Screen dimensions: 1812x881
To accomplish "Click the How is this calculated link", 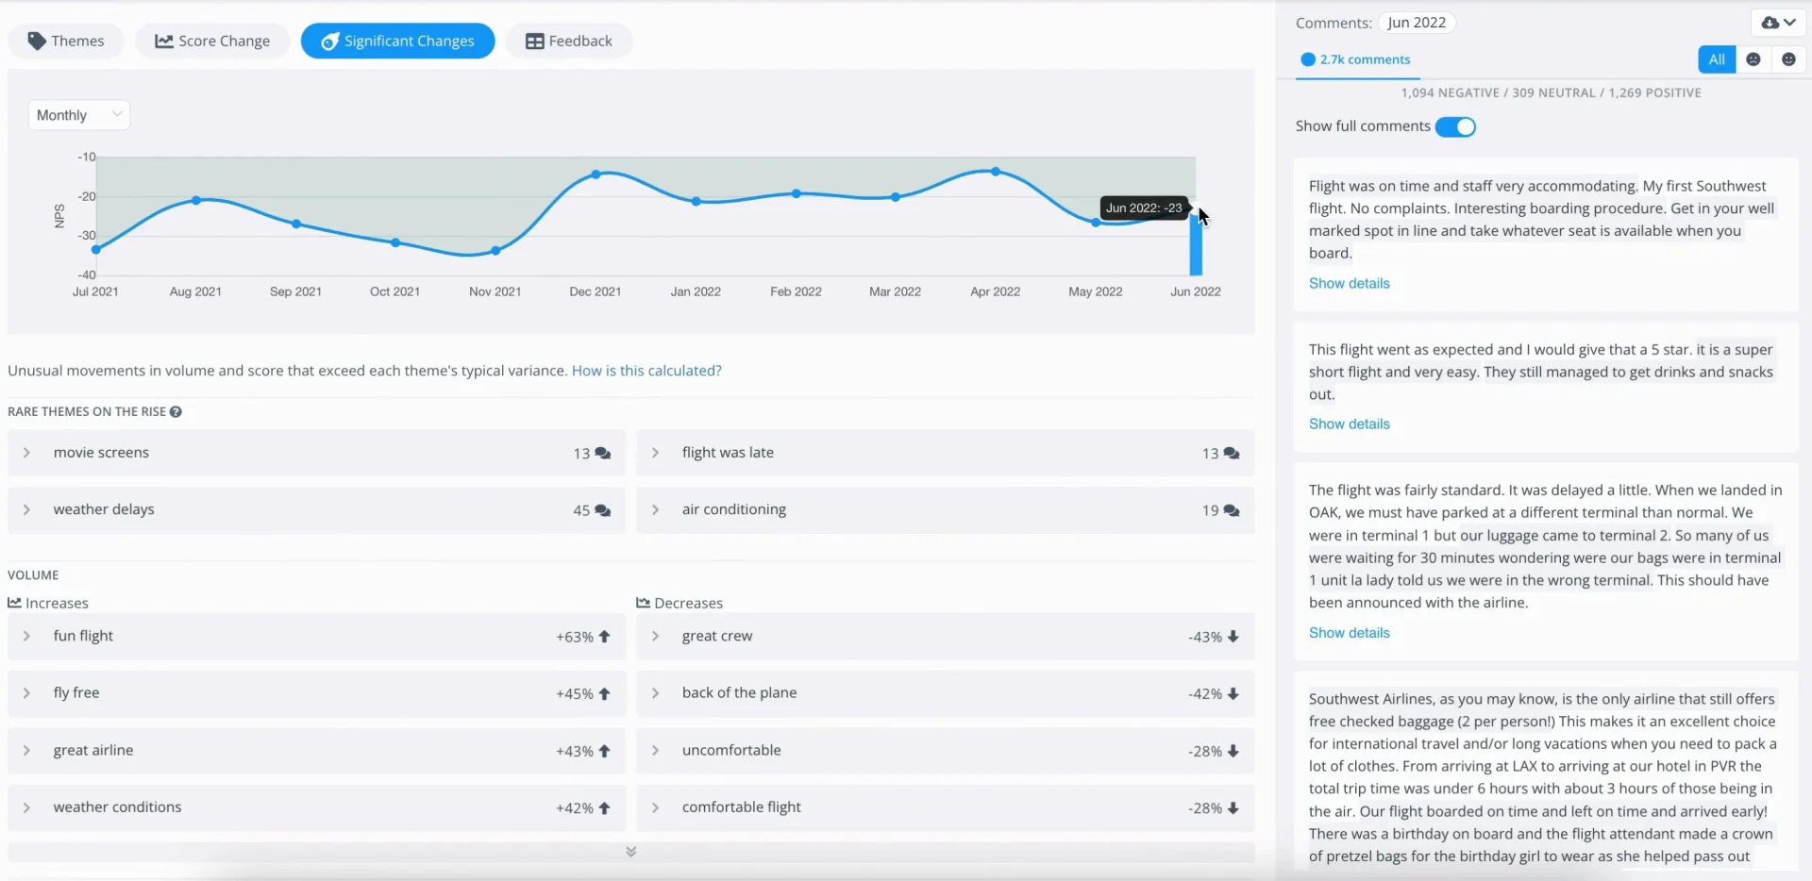I will [x=646, y=371].
